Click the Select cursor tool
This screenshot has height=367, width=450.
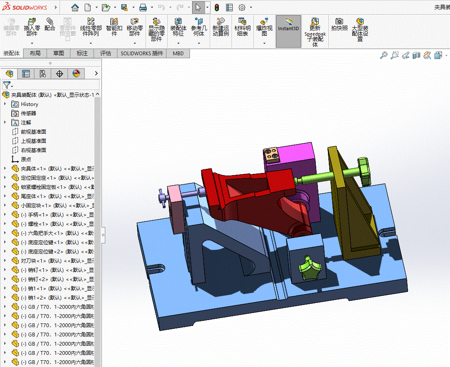point(198,8)
